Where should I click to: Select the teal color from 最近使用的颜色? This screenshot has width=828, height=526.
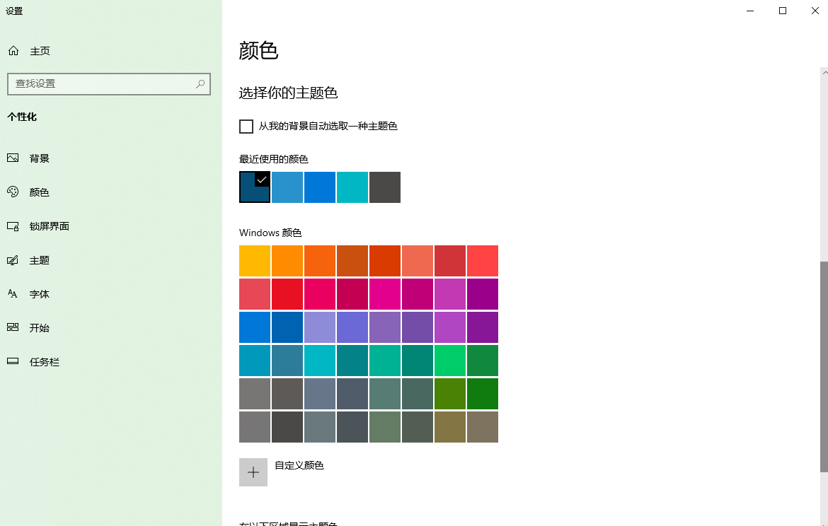[352, 187]
